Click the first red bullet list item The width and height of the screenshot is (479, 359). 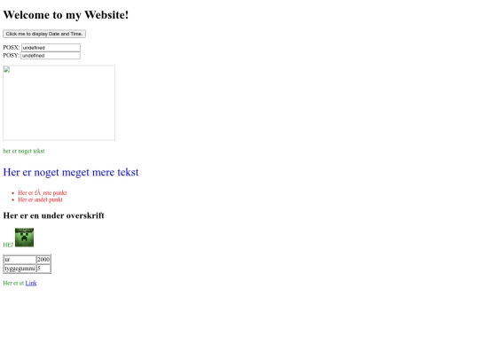[43, 193]
